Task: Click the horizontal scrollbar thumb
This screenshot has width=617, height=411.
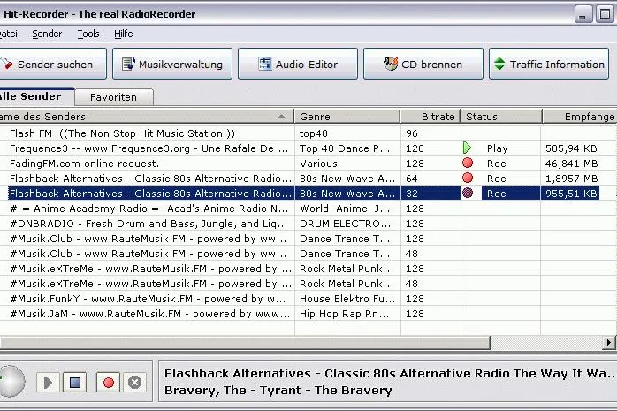Action: tap(245, 343)
